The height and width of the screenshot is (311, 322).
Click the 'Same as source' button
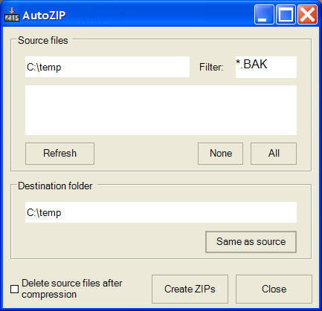tap(251, 242)
